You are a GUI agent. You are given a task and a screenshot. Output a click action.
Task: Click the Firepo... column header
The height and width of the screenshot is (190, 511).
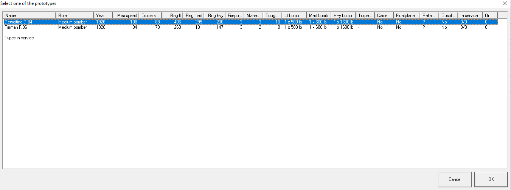point(235,16)
